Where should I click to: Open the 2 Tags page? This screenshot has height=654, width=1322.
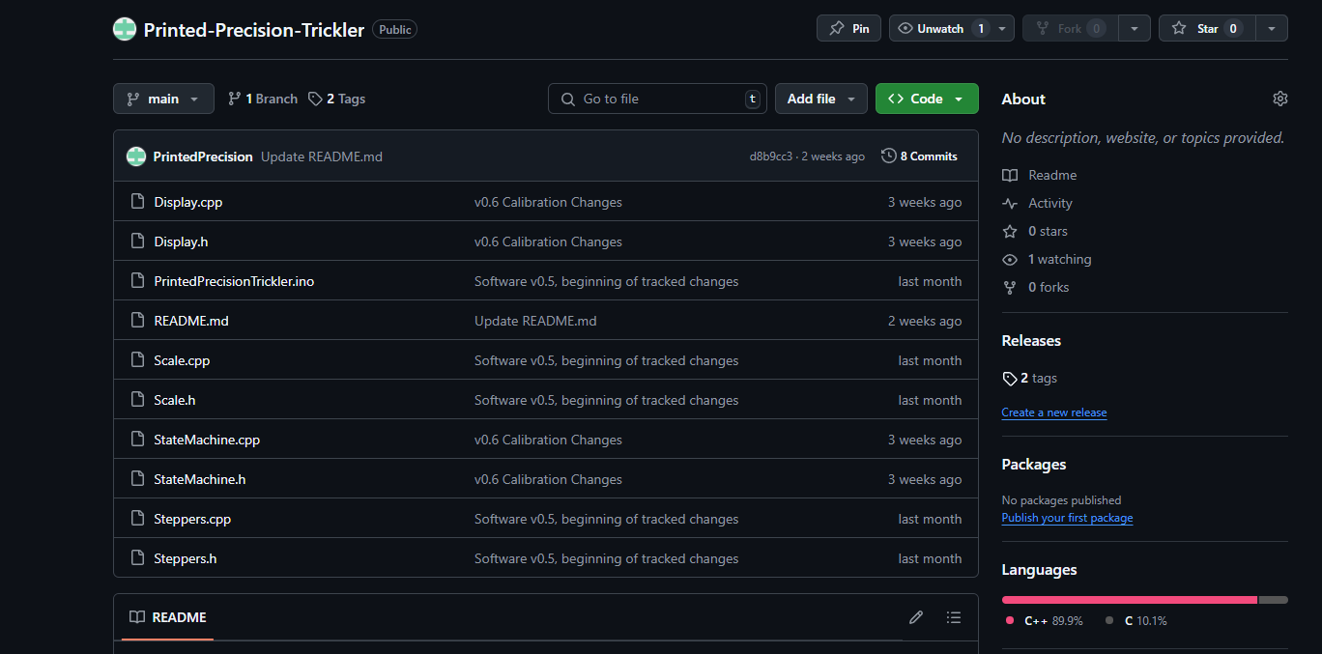[336, 99]
